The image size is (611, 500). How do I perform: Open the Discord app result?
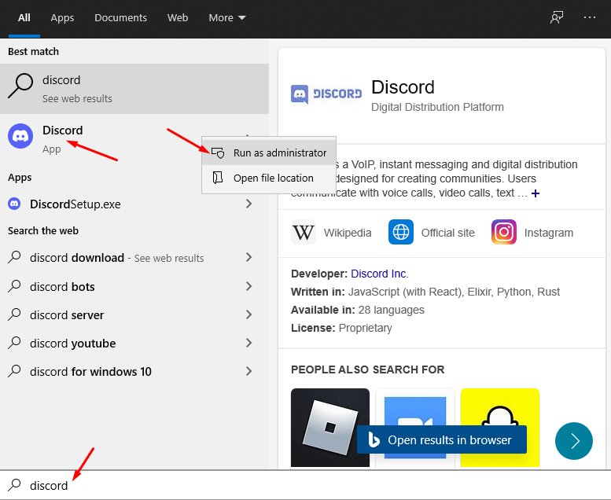pos(101,139)
